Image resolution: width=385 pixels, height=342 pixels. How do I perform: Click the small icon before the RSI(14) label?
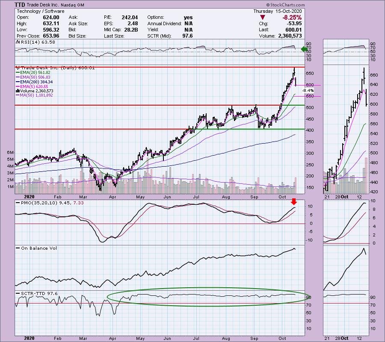pos(18,42)
